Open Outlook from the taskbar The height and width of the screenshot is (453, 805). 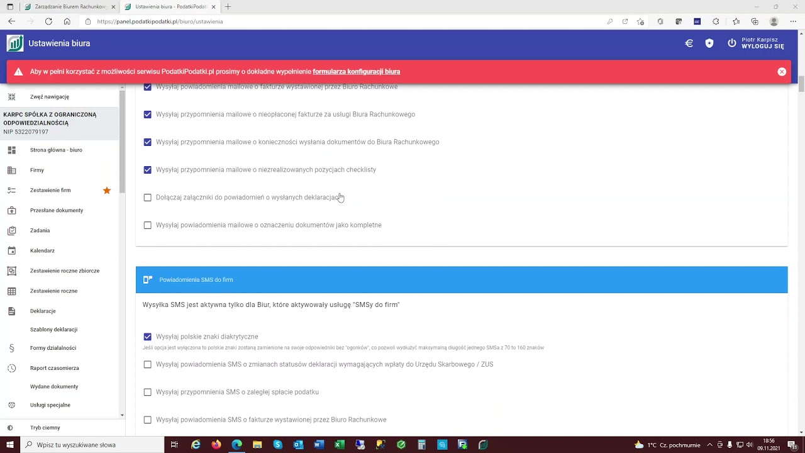298,445
